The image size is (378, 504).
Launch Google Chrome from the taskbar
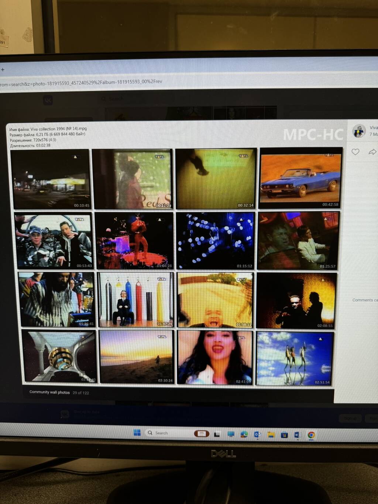311,435
